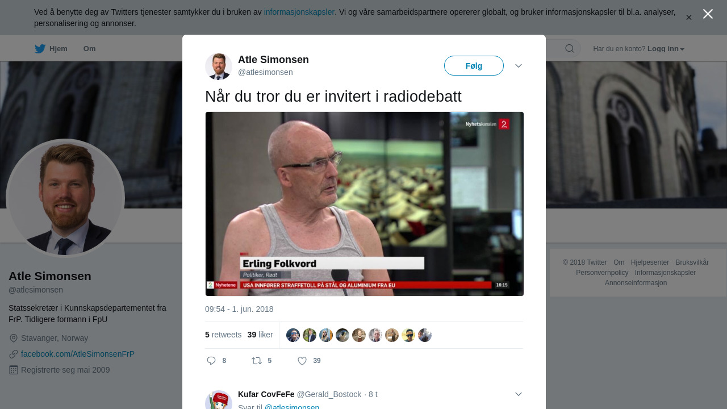Open Atle Simonsen's avatar in tweet header
This screenshot has width=727, height=409.
[x=219, y=66]
